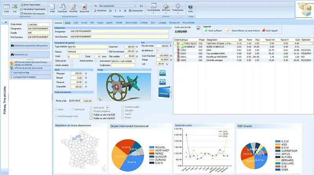Go to the previous record
This screenshot has width=314, height=175.
[x=115, y=11]
